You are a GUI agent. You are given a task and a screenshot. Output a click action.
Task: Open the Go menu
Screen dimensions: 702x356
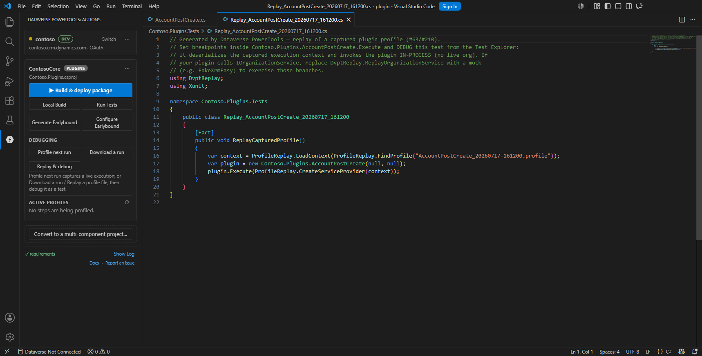(96, 6)
